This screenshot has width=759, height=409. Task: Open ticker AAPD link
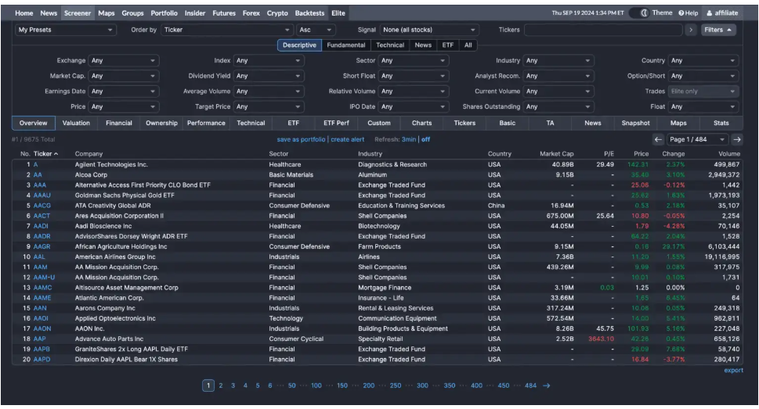pos(42,360)
